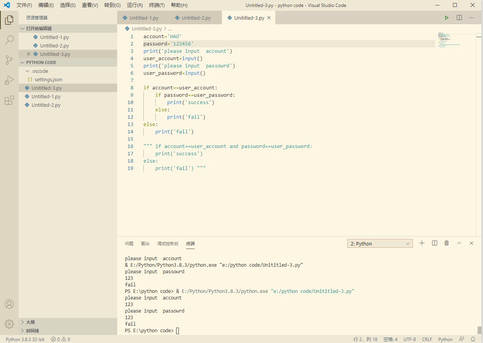Open editor More Actions ellipsis

coord(471,18)
